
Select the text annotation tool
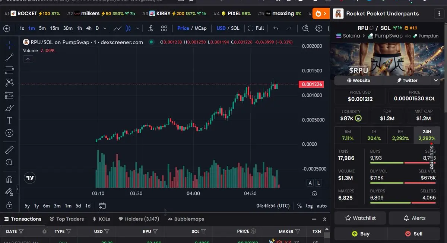click(10, 120)
